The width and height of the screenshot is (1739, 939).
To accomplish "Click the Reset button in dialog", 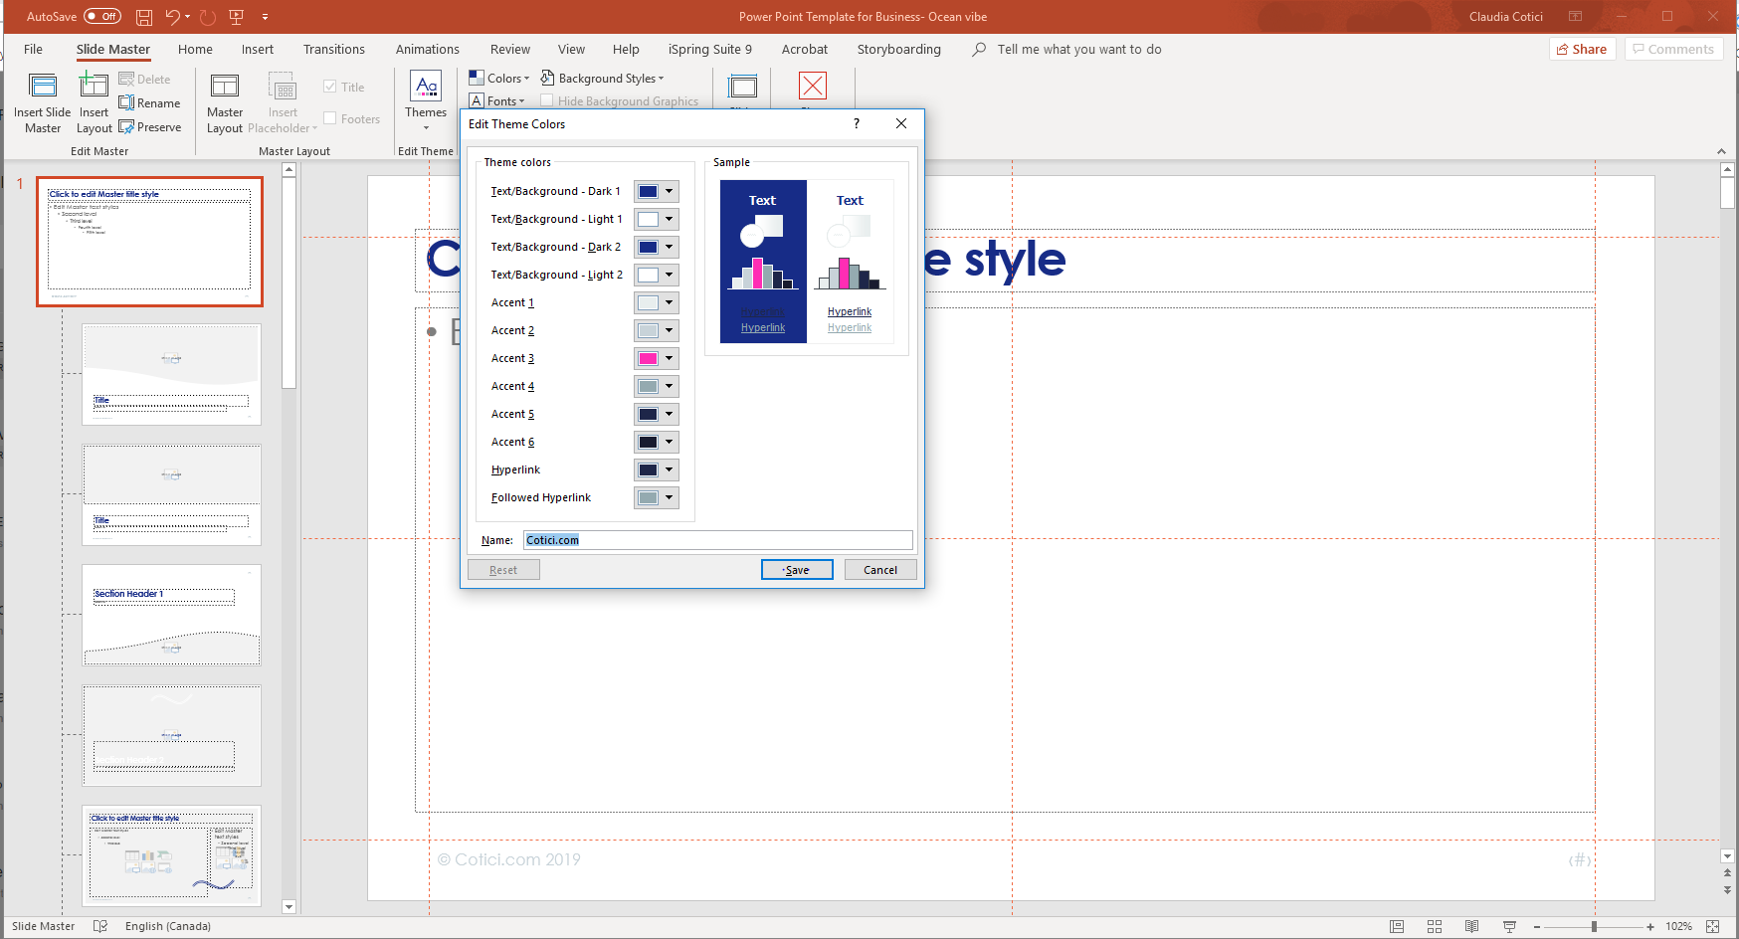I will [503, 569].
